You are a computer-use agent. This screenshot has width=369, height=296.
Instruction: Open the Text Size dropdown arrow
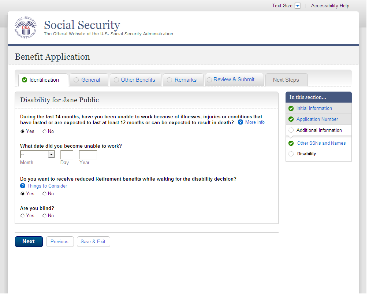click(298, 6)
